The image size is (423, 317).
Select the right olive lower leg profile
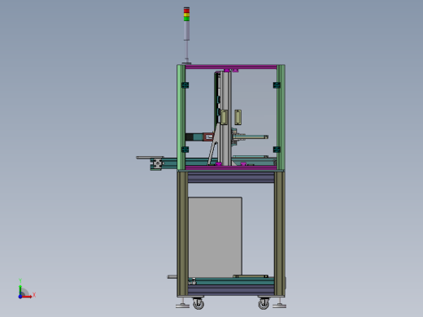point(279,233)
